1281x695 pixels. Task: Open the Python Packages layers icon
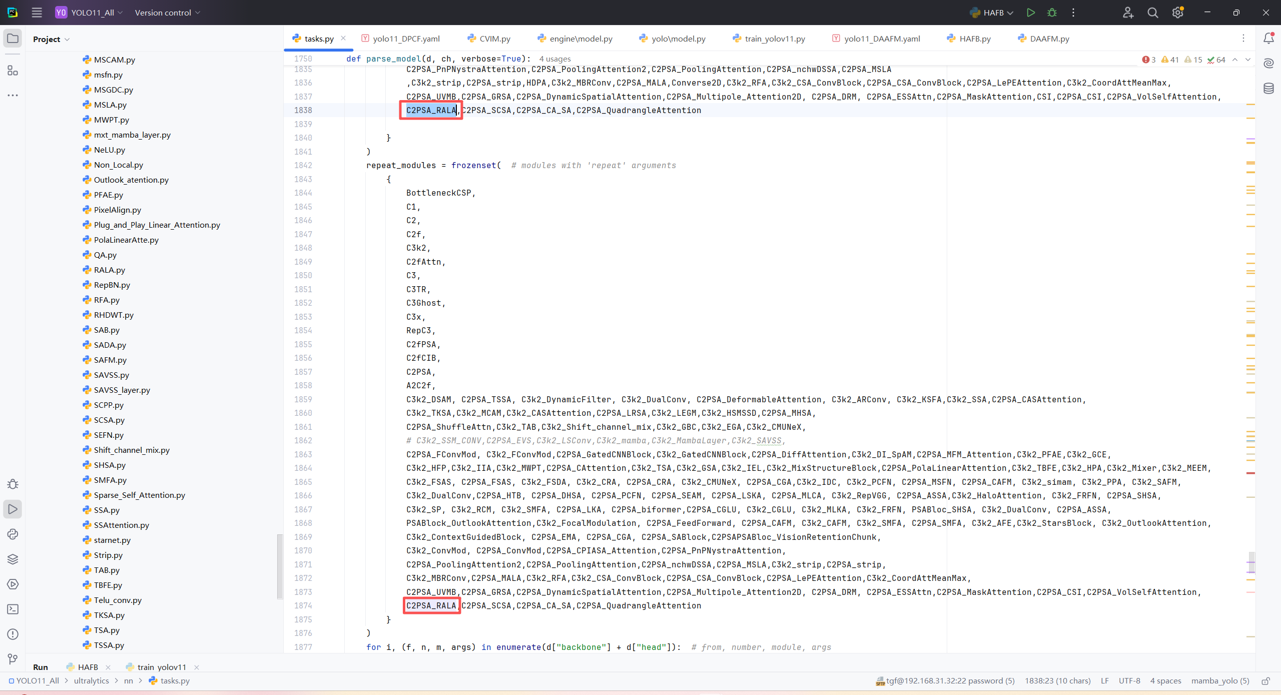click(13, 559)
